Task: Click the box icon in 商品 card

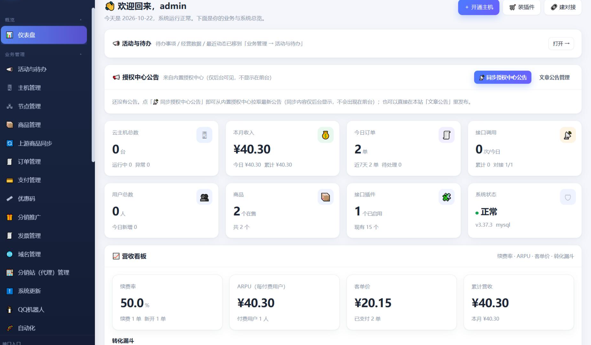Action: (325, 197)
